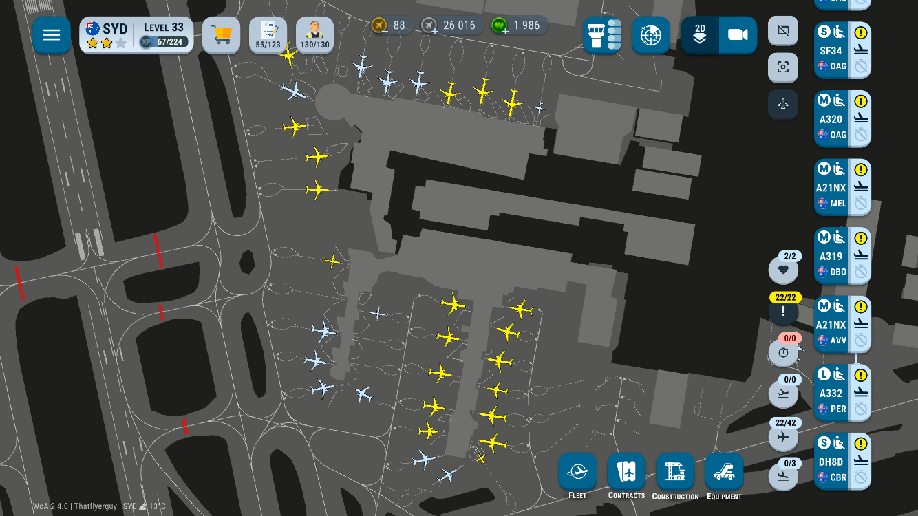Expand the SYD Level 33 airport panel
918x516 pixels.
coord(136,35)
